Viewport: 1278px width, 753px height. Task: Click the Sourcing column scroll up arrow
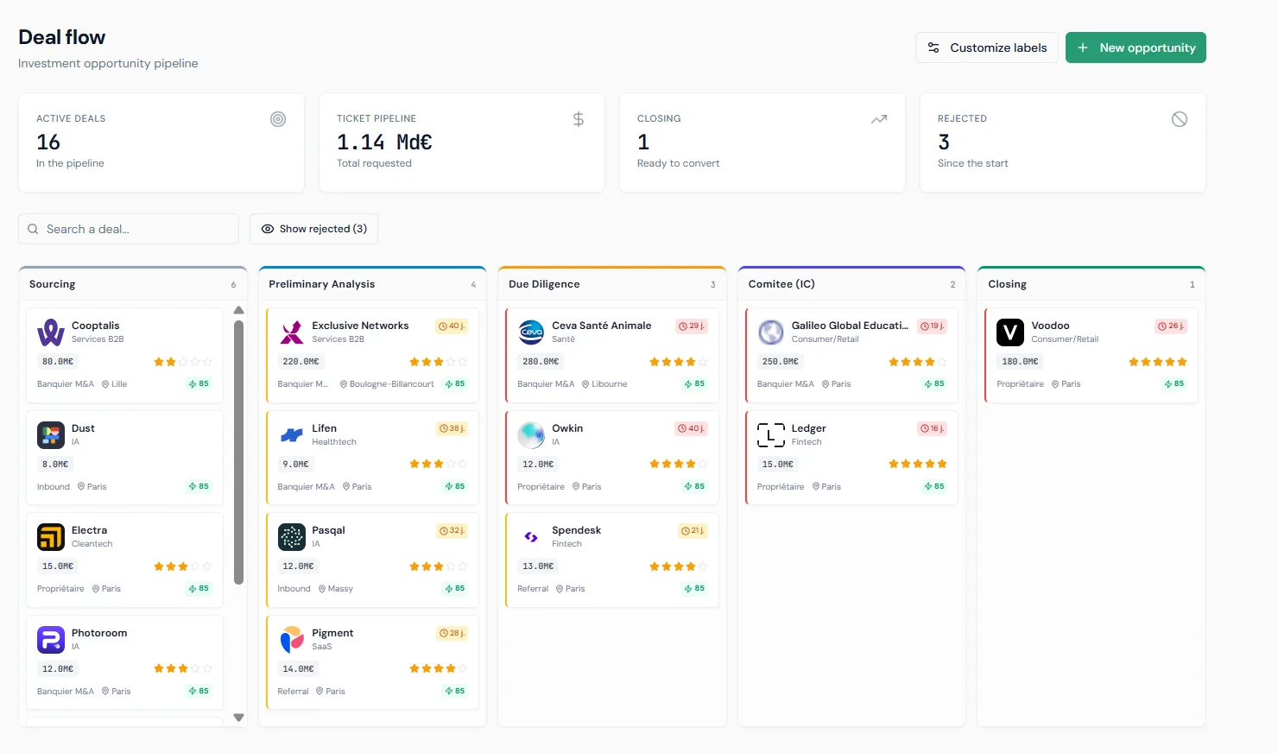coord(239,310)
